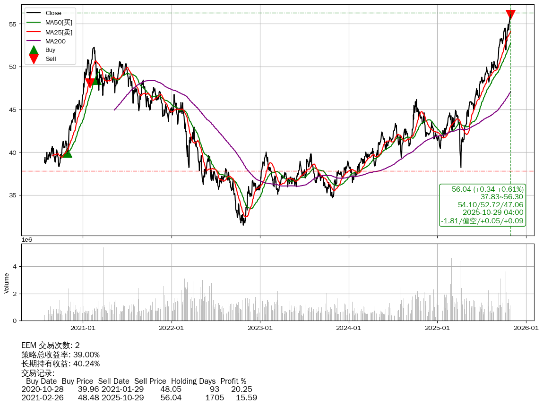
Task: Click the first Buy marker near price 40
Action: coord(67,153)
